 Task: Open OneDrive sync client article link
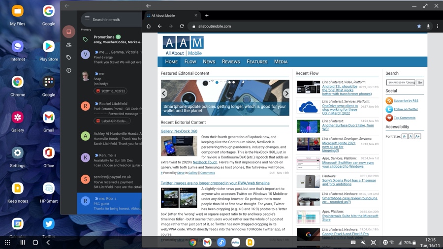click(x=340, y=110)
